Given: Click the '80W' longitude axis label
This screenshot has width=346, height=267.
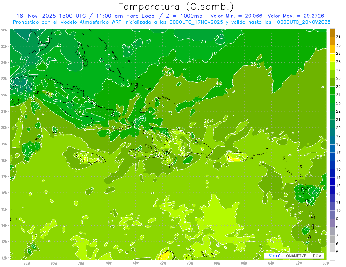Looking at the screenshot, I should [x=54, y=263].
